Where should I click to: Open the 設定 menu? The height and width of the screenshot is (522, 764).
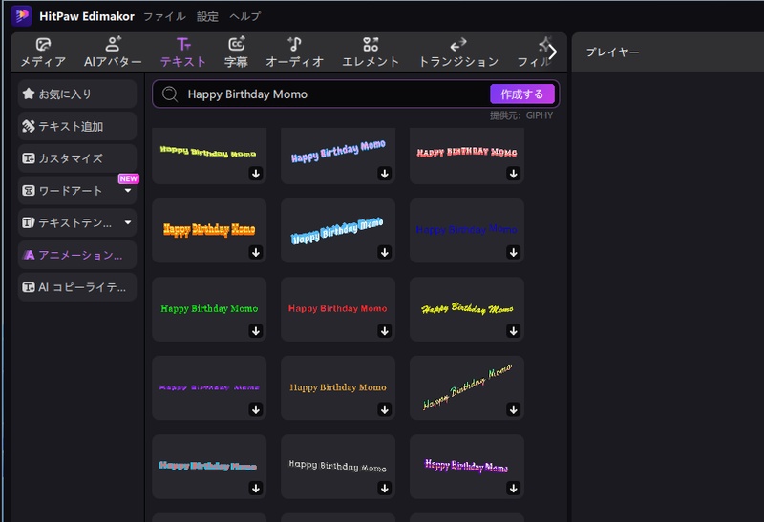tap(207, 16)
